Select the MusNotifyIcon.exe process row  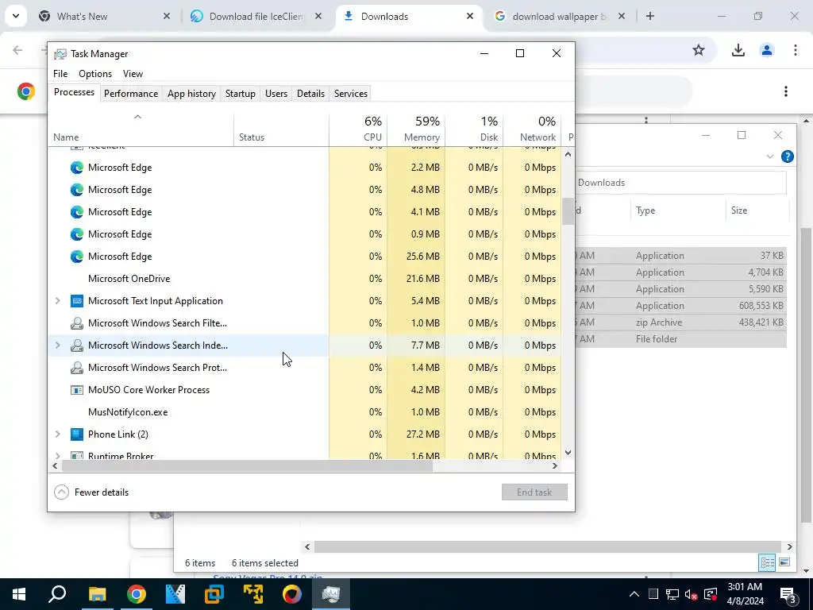(305, 412)
